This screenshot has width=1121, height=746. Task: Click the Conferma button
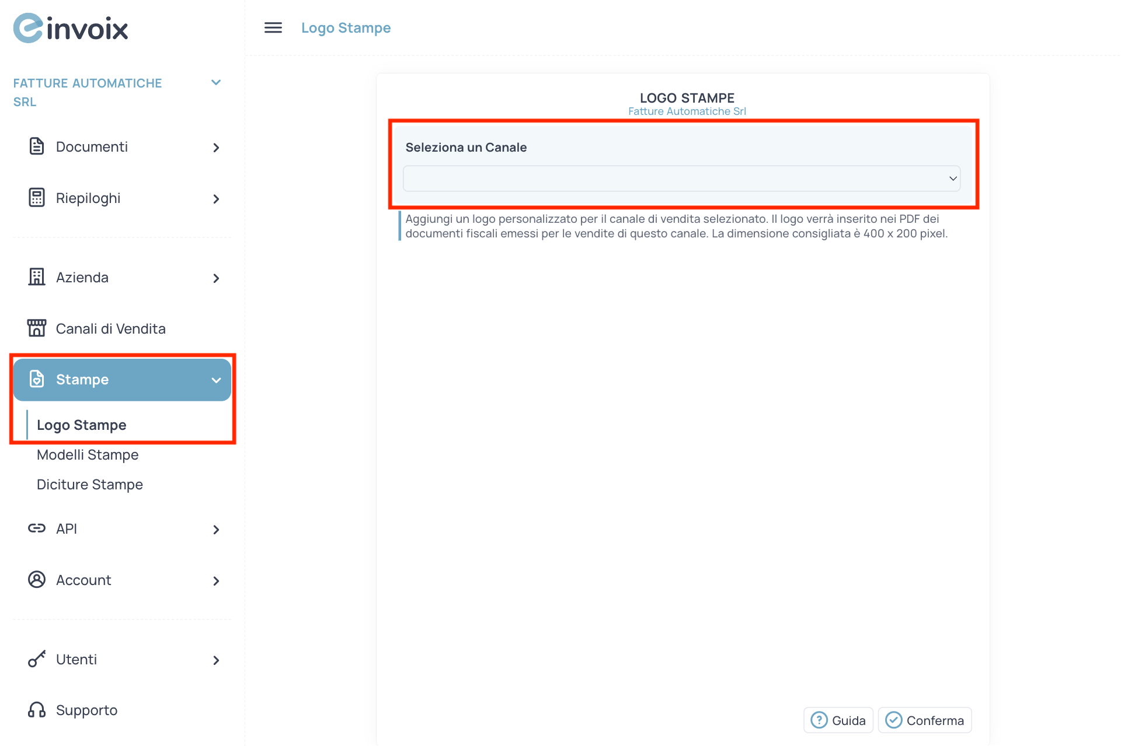coord(925,720)
